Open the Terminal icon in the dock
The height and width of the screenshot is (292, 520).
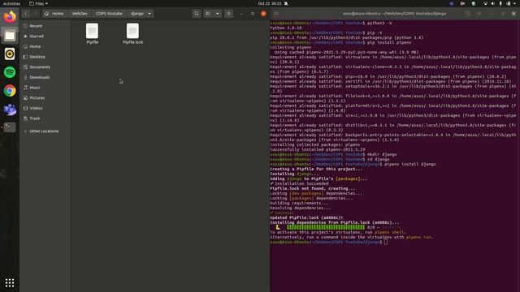pos(10,127)
